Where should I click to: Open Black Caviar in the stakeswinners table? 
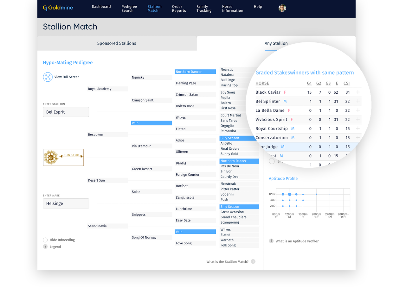[268, 92]
